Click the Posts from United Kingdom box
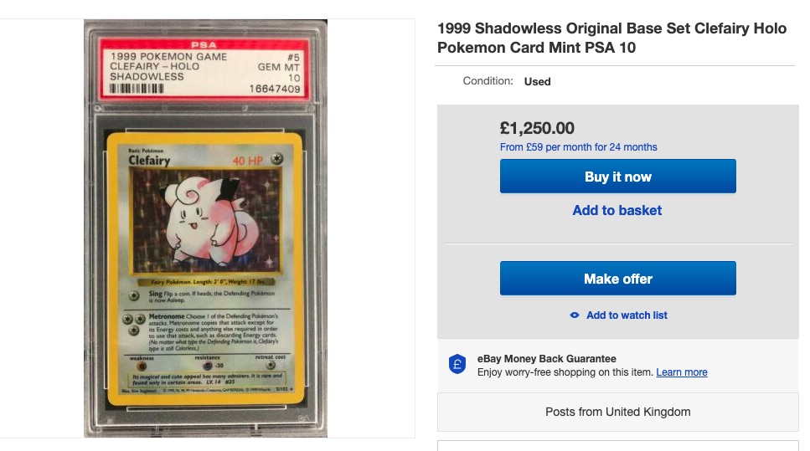The height and width of the screenshot is (451, 810). pos(618,412)
